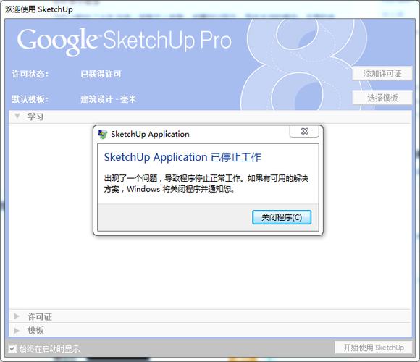Click 开始使用 SketchUp button
The height and width of the screenshot is (362, 420).
pos(374,348)
